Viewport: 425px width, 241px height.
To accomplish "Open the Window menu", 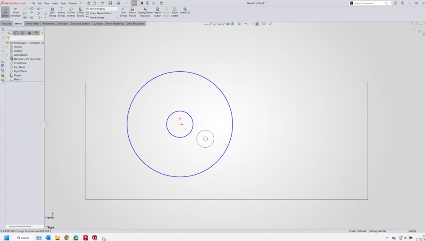I will [x=73, y=3].
